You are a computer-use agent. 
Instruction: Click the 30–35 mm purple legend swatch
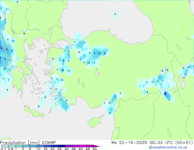point(69,146)
